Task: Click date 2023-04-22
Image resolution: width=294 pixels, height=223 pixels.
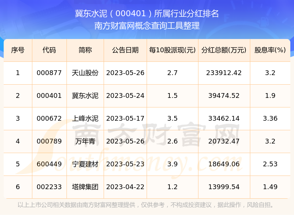Action: [125, 187]
